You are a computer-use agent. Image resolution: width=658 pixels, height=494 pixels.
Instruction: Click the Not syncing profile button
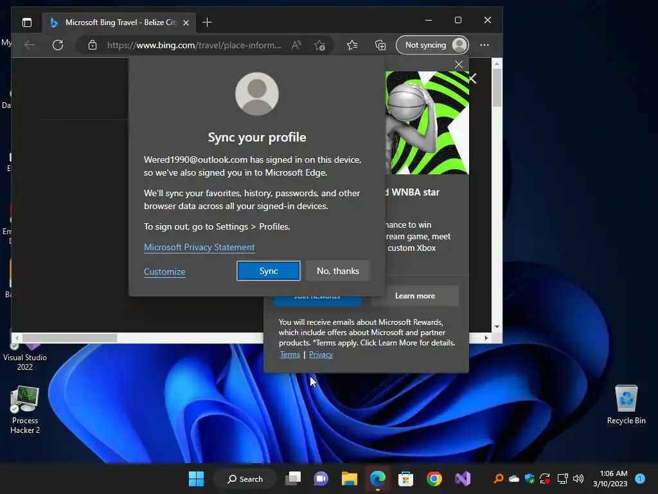[432, 45]
